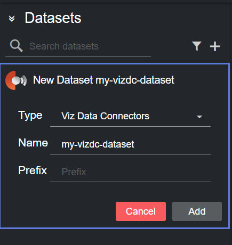The width and height of the screenshot is (232, 245).
Task: Select the Viz Data Connectors type field
Action: 130,116
